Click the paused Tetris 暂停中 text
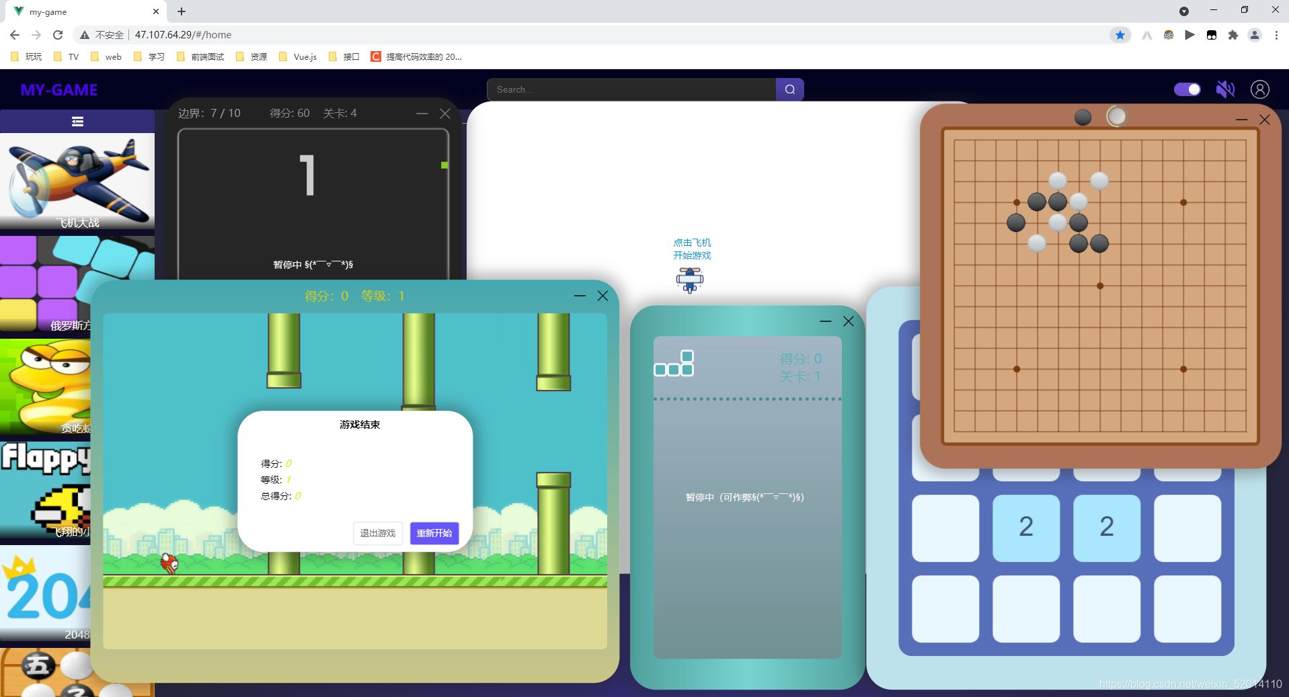Image resolution: width=1289 pixels, height=697 pixels. click(745, 497)
